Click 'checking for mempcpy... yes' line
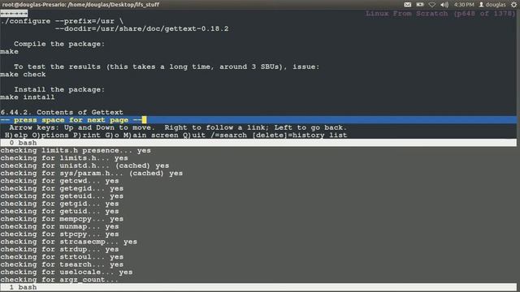Viewport: 520px width, 292px height. click(62, 219)
